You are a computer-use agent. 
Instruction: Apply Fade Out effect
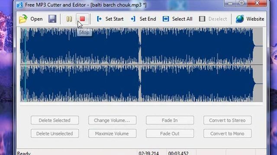pyautogui.click(x=170, y=133)
